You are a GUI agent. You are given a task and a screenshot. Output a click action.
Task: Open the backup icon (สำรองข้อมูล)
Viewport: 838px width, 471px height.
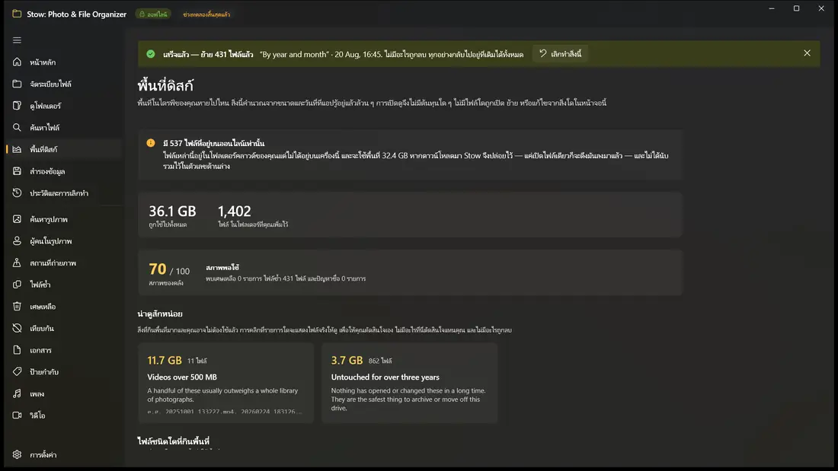click(17, 171)
